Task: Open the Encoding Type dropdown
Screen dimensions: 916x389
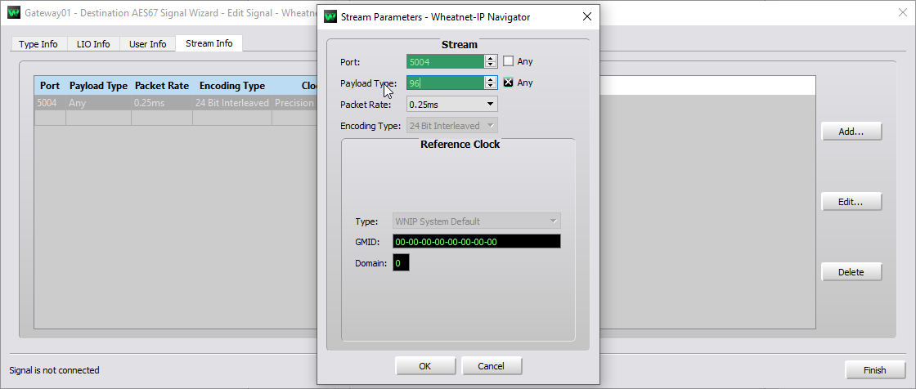Action: [451, 125]
